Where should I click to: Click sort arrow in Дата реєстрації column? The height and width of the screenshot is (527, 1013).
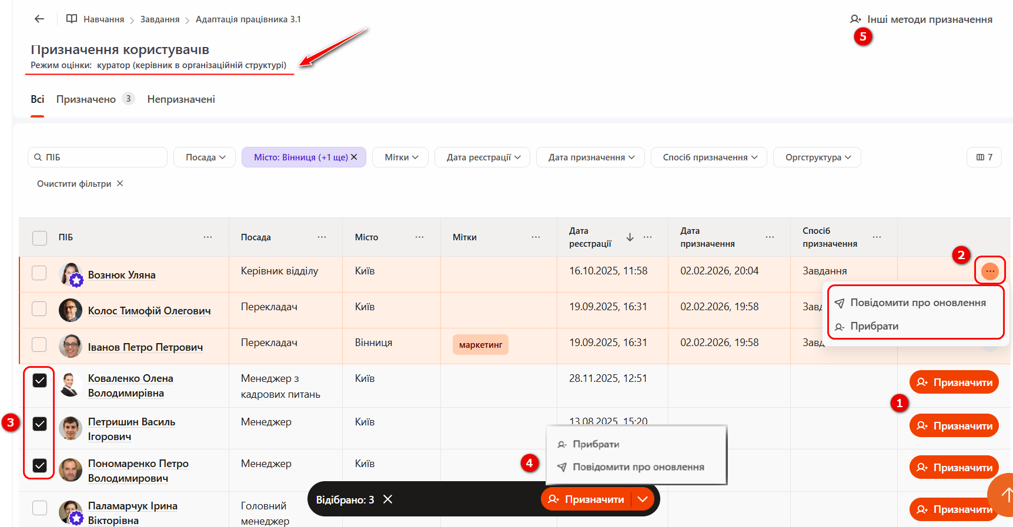tap(630, 237)
